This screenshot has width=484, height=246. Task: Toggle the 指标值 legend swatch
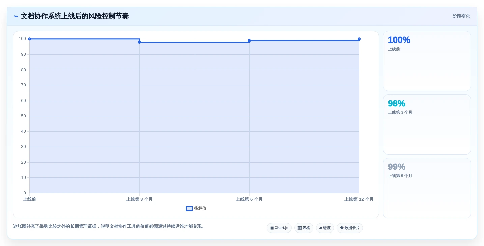coord(189,209)
